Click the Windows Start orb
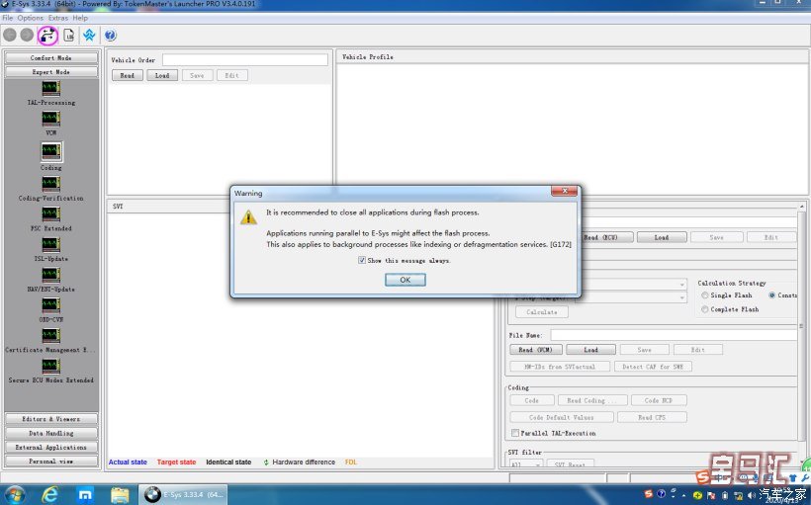The height and width of the screenshot is (505, 811). (x=14, y=495)
